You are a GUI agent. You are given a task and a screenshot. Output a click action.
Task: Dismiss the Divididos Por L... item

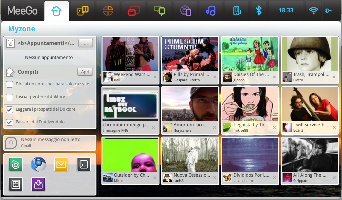[x=275, y=178]
